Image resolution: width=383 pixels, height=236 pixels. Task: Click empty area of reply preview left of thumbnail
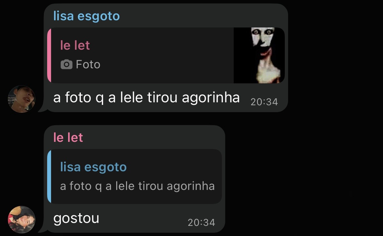tap(166, 55)
